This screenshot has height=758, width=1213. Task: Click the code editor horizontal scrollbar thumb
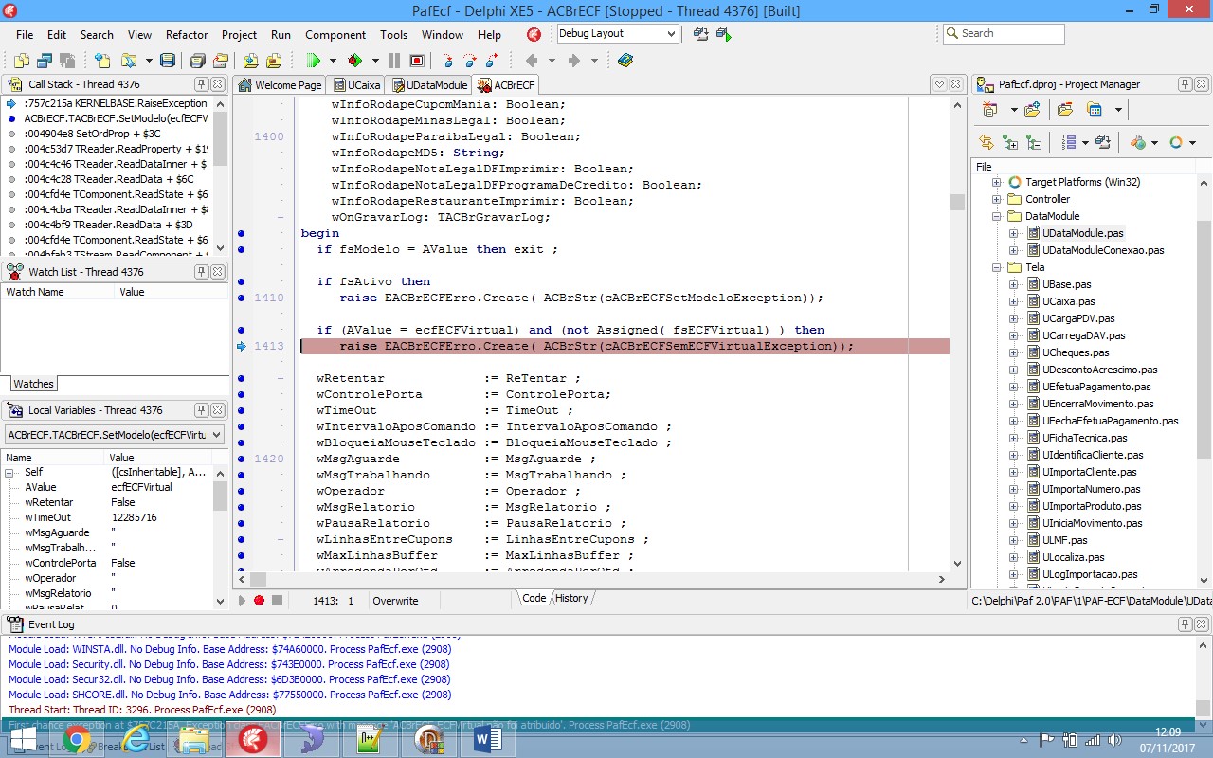tap(259, 579)
